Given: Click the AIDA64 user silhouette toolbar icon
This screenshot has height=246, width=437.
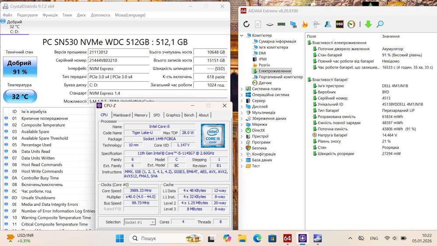Looking at the screenshot, I should (x=328, y=24).
